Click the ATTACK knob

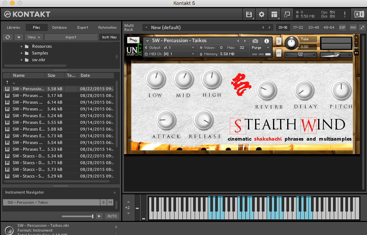[166, 120]
